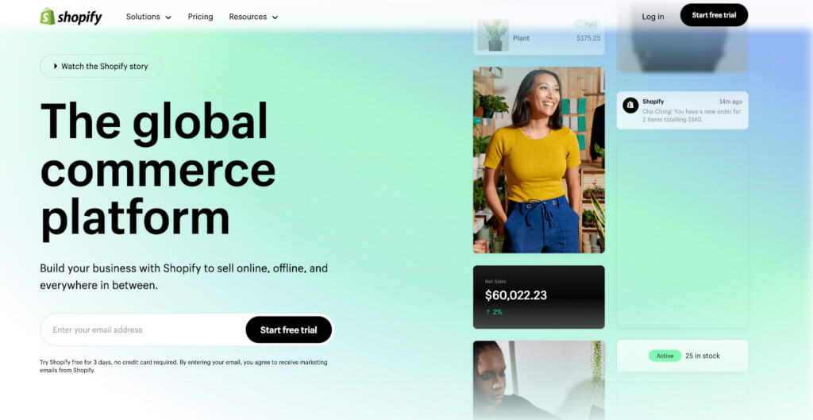
Task: Click the Cha-Ching new order notification card
Action: pos(682,110)
